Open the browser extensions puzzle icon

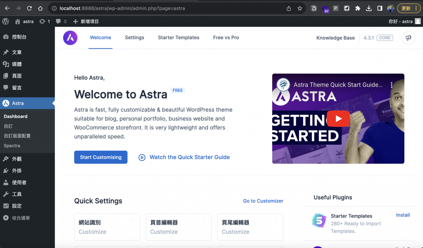358,8
